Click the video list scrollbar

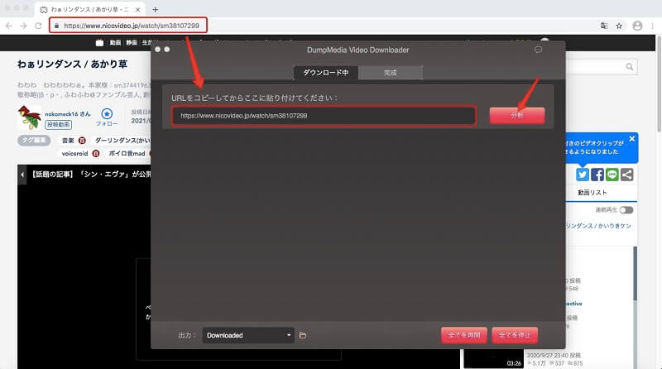(635, 275)
